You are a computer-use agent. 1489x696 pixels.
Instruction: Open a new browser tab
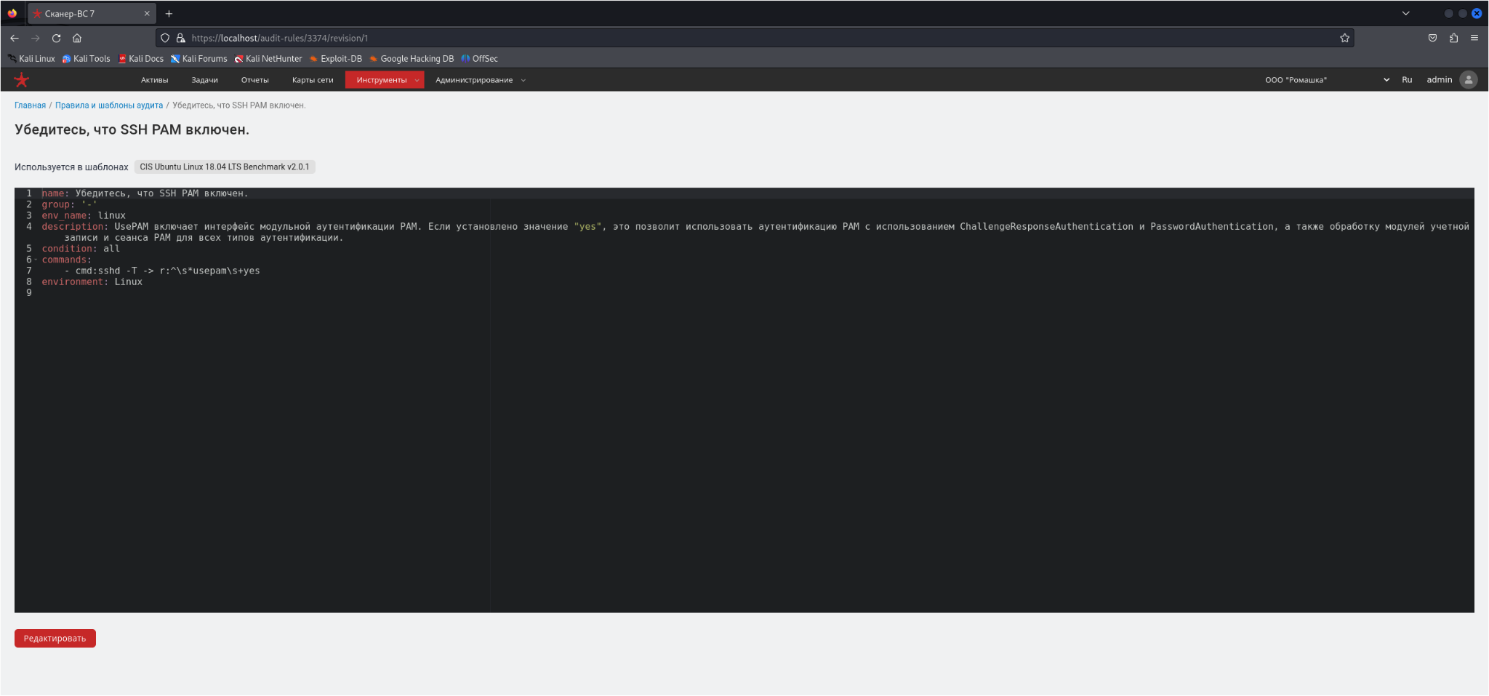click(169, 14)
